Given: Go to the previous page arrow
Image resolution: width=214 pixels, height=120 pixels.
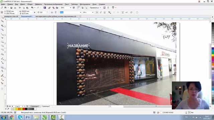Looking at the screenshot, I should (x=12, y=106).
